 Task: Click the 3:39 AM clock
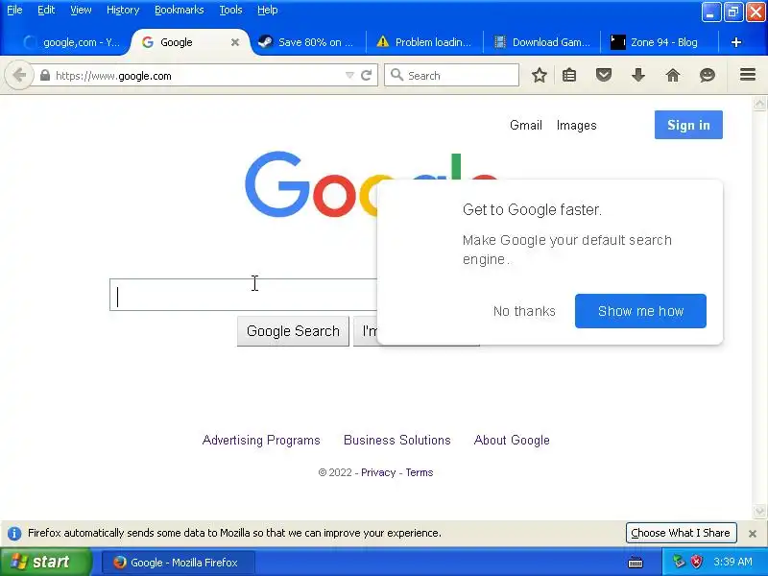coord(732,562)
